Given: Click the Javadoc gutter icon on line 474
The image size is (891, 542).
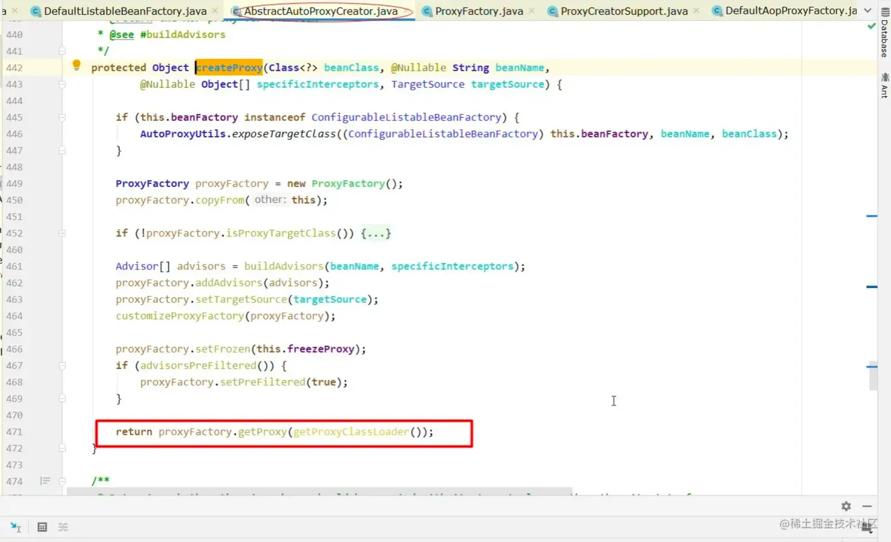Looking at the screenshot, I should point(45,481).
